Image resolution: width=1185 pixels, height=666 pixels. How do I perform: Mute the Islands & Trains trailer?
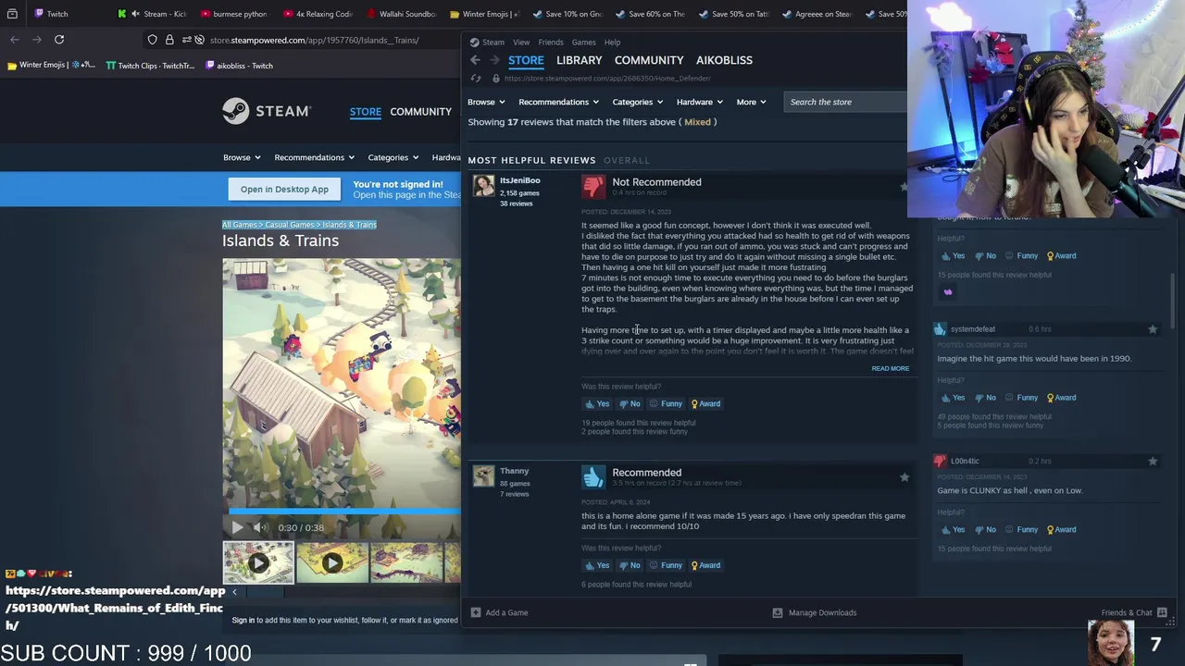[x=260, y=527]
